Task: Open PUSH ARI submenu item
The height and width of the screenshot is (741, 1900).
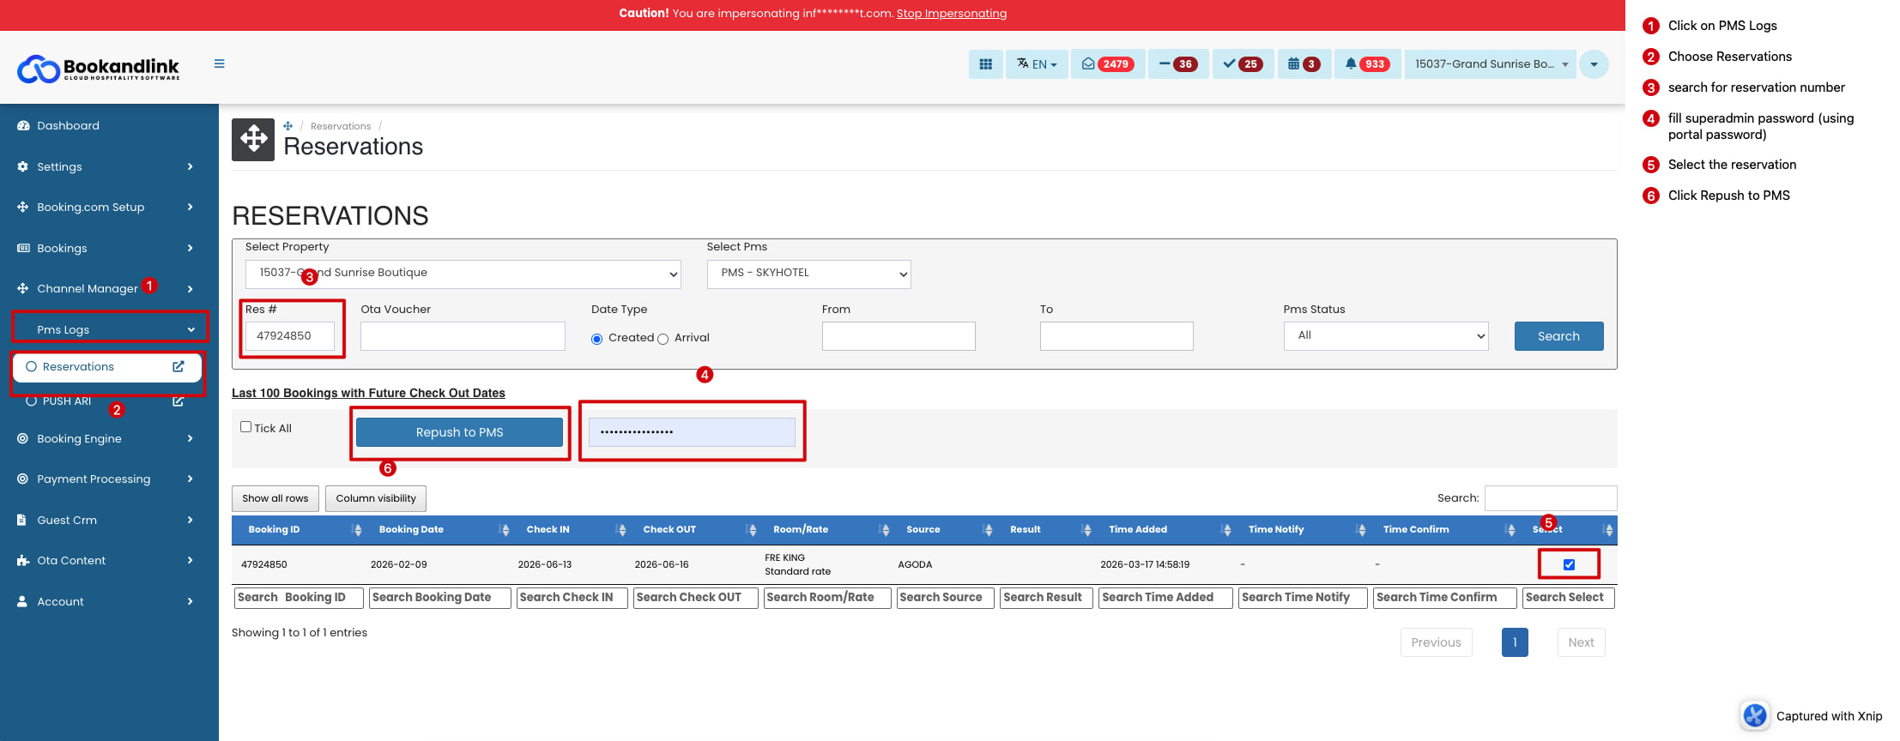Action: tap(67, 401)
